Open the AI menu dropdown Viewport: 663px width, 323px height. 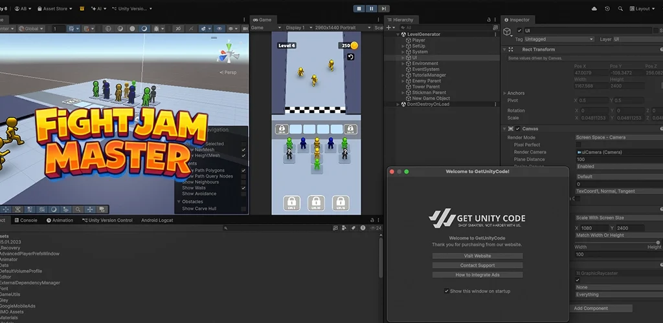pyautogui.click(x=98, y=8)
